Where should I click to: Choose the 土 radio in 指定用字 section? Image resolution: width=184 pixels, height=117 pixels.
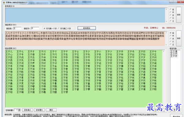pos(172,44)
